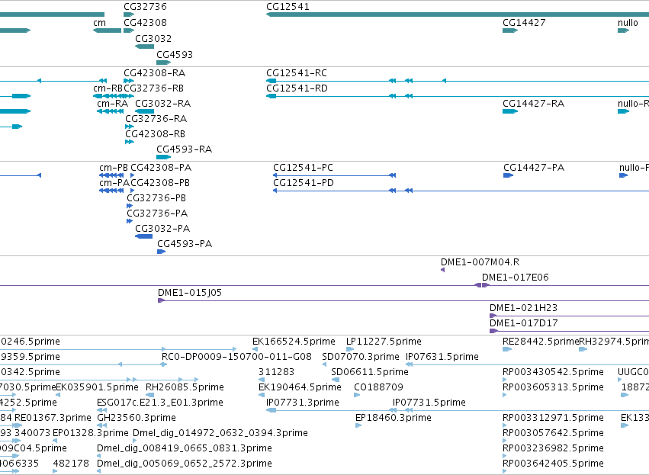Select EST RP003312971.5prime
The image size is (649, 475).
(553, 418)
